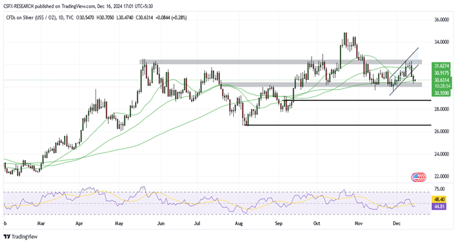Select the high value H30.7050
The image size is (457, 244).
point(105,18)
